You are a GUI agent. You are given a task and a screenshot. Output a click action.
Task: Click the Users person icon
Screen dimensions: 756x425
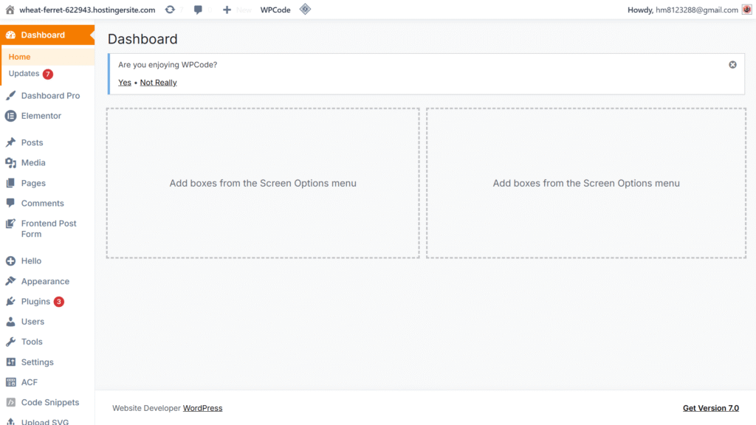10,322
